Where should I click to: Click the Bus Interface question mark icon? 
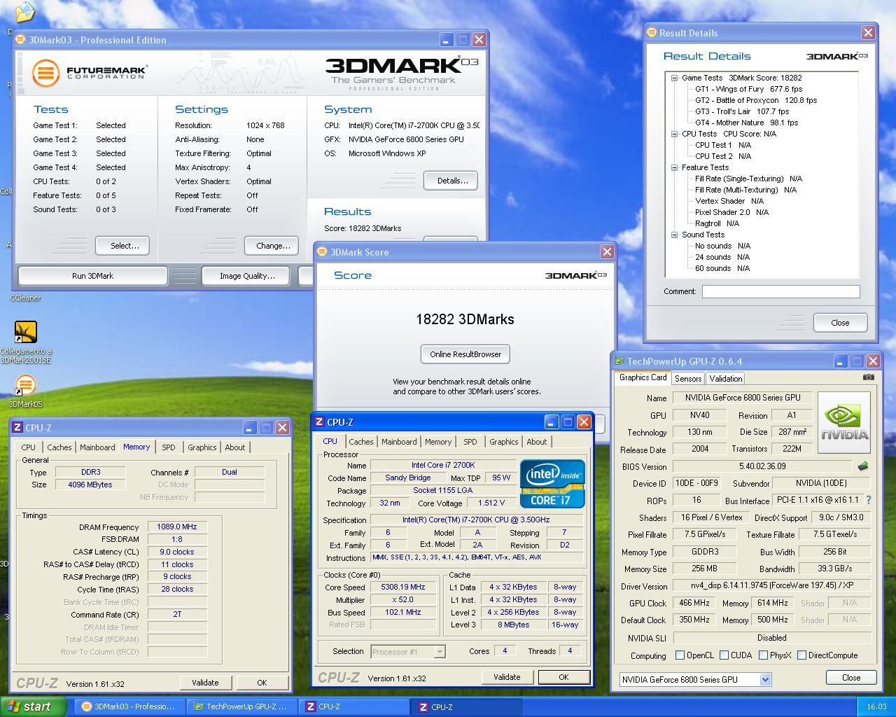pos(869,500)
